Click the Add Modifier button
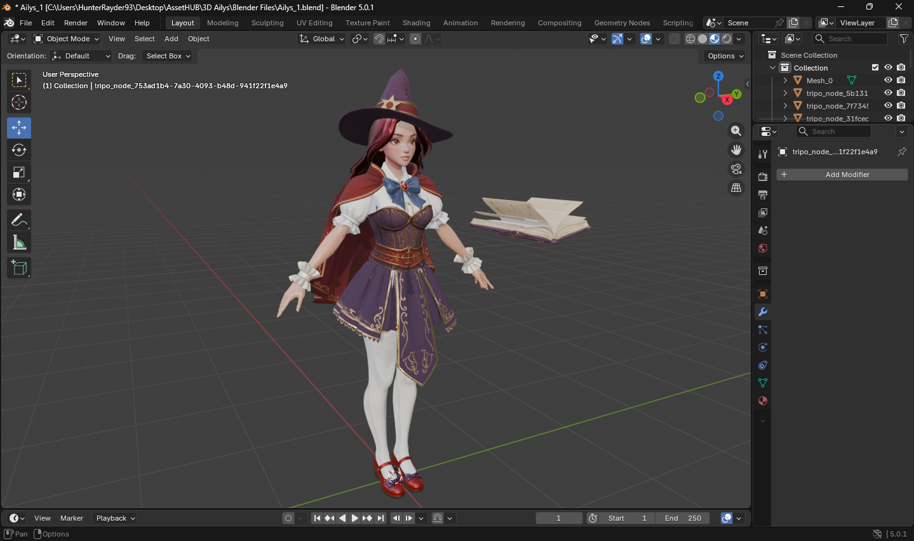This screenshot has width=914, height=541. 842,175
